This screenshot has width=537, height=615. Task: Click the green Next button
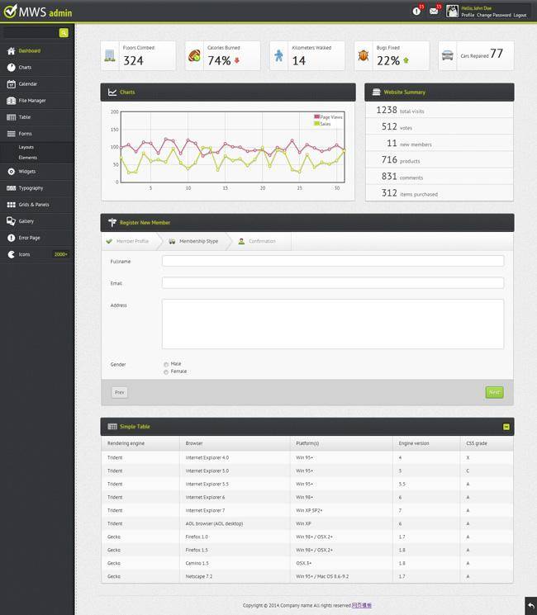[494, 392]
